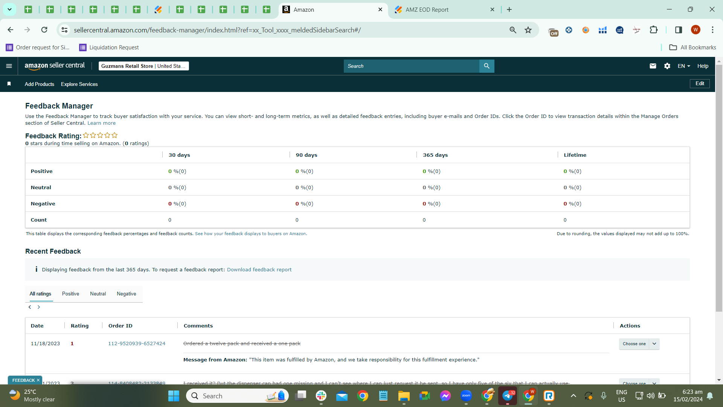Show hidden system tray icons chevron

(573, 396)
